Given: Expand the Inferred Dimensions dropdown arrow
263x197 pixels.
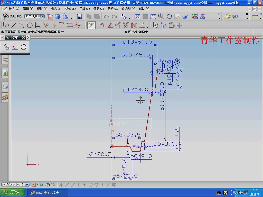Looking at the screenshot, I should 97,25.
